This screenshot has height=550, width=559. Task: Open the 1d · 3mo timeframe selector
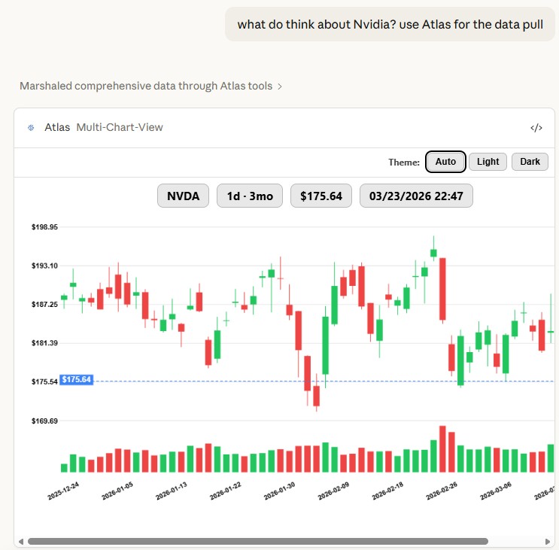coord(250,196)
